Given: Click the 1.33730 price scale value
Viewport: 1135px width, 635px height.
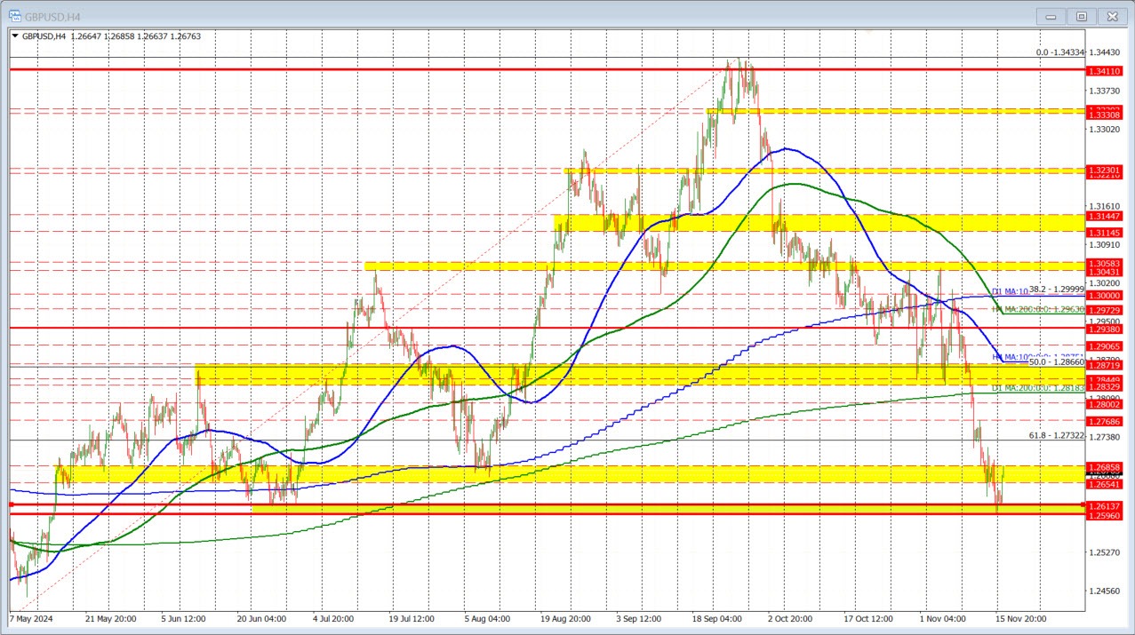Looking at the screenshot, I should click(x=1106, y=91).
